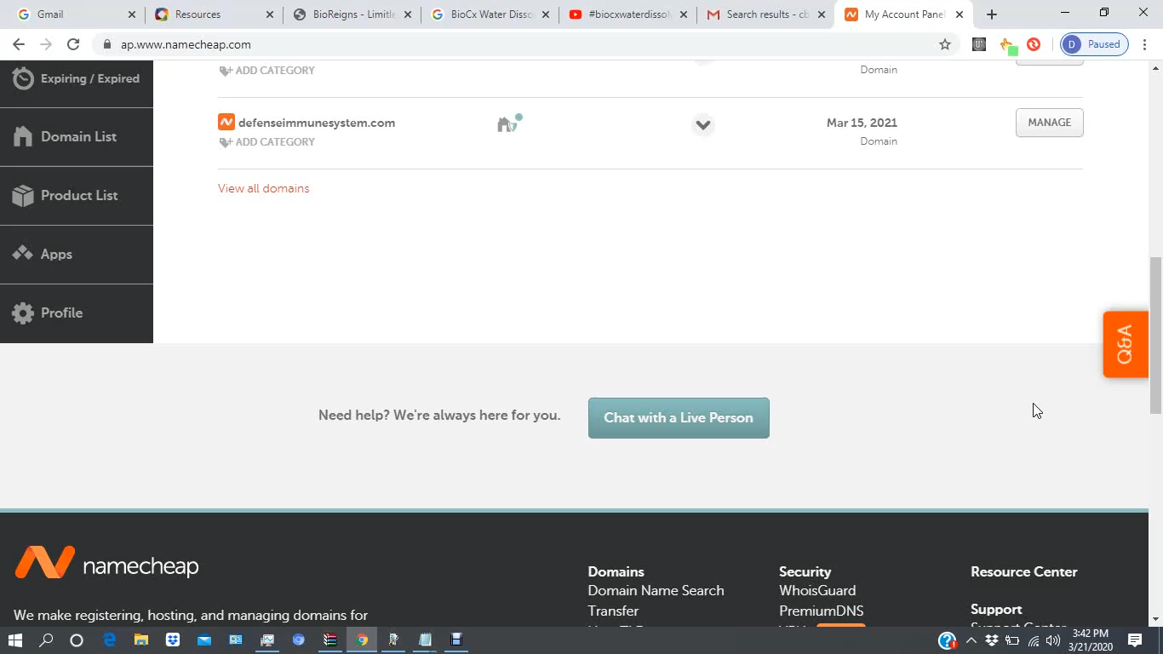
Task: Bookmark this page with star icon
Action: coord(945,44)
